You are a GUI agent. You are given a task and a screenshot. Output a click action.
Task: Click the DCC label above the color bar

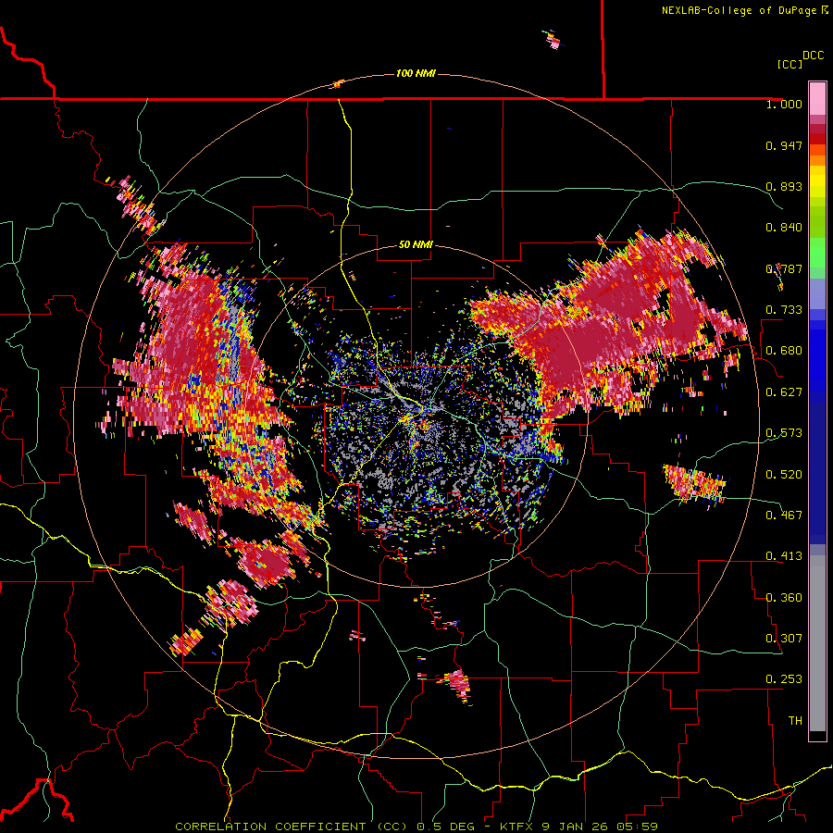813,56
